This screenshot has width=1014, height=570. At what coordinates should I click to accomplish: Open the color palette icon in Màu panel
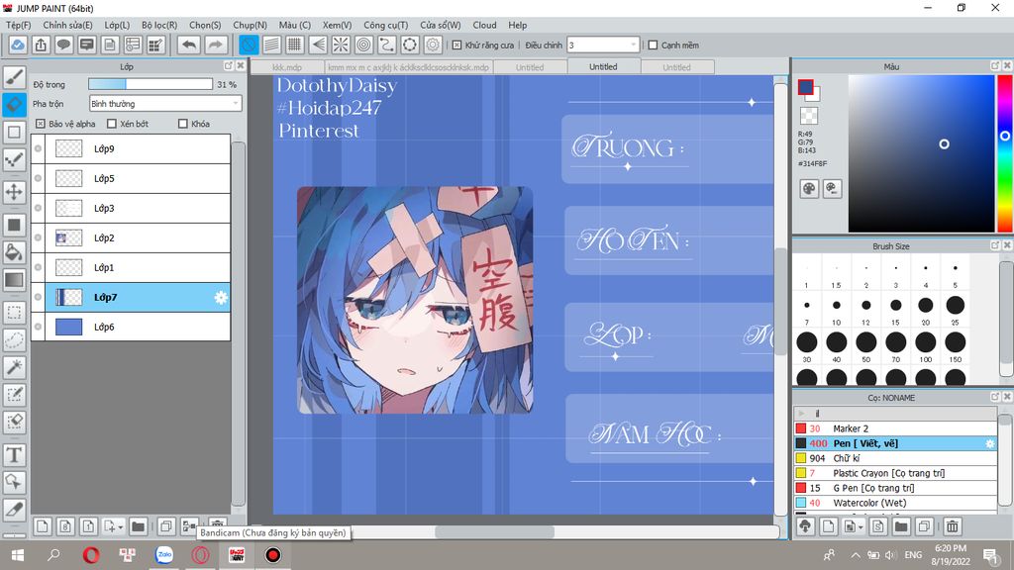(x=809, y=189)
